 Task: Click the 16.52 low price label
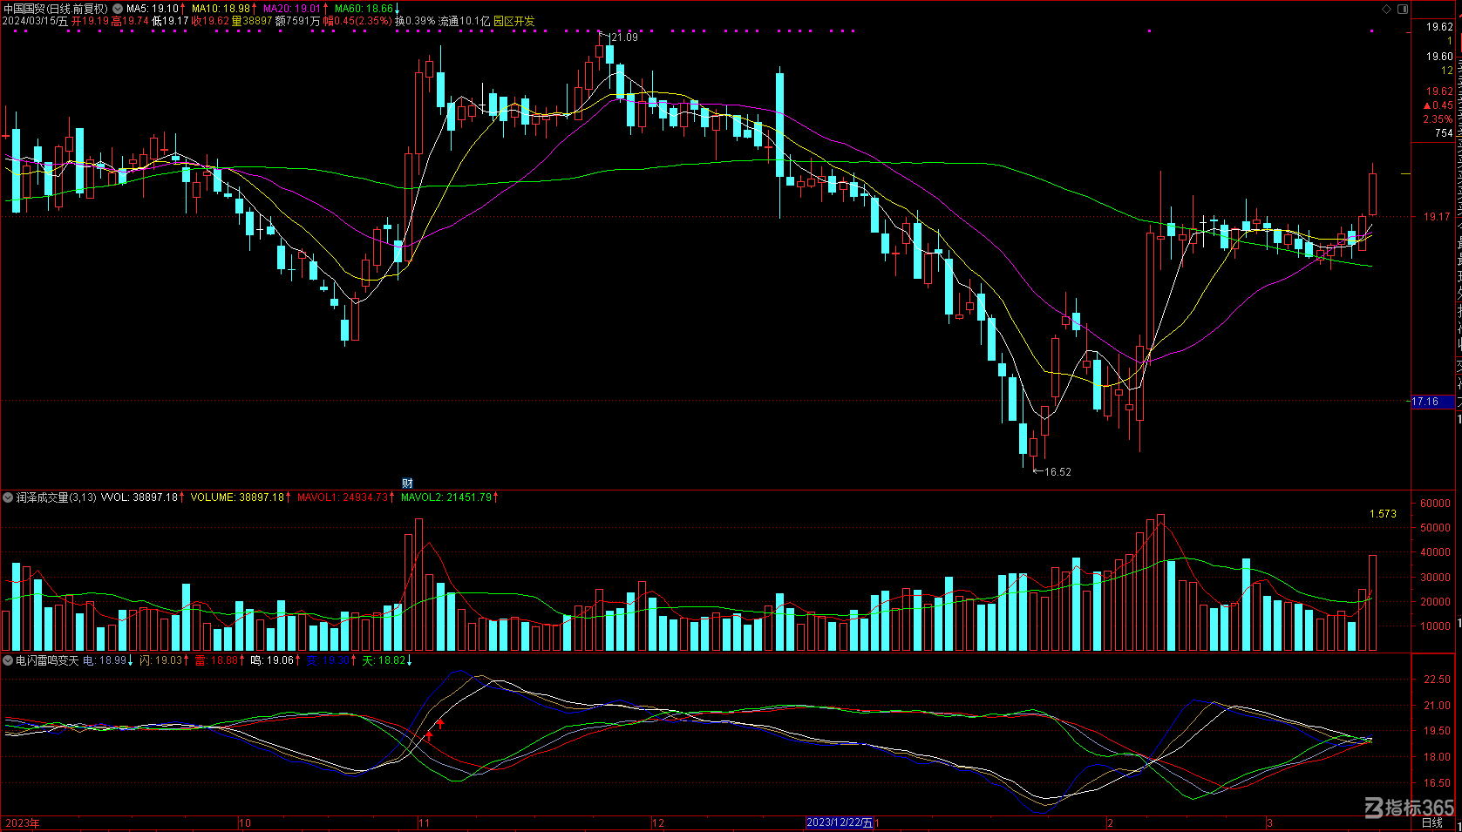[1057, 472]
